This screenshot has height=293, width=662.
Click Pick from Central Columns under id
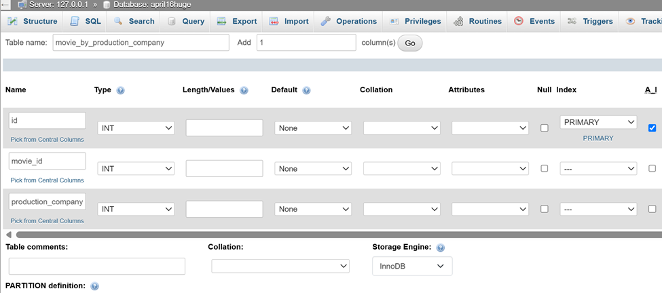(x=48, y=140)
